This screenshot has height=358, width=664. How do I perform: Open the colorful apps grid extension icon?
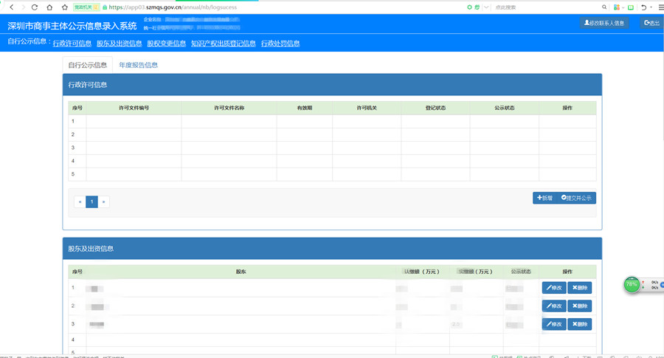click(617, 7)
